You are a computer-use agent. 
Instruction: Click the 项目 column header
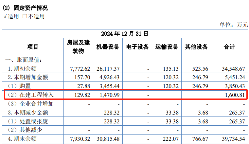(33, 47)
